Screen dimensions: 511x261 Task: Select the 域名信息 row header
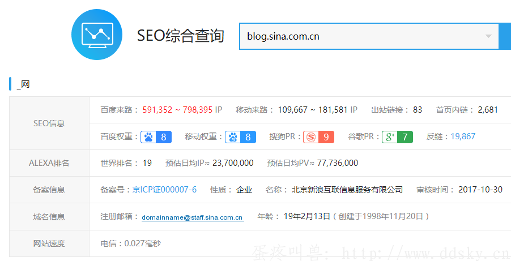click(49, 217)
